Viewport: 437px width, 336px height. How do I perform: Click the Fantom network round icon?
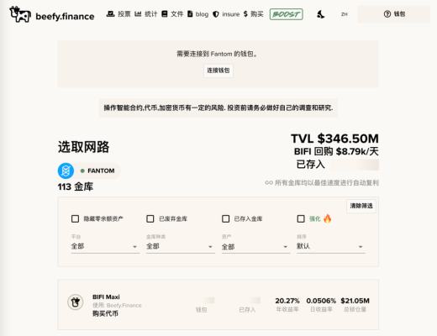(66, 171)
